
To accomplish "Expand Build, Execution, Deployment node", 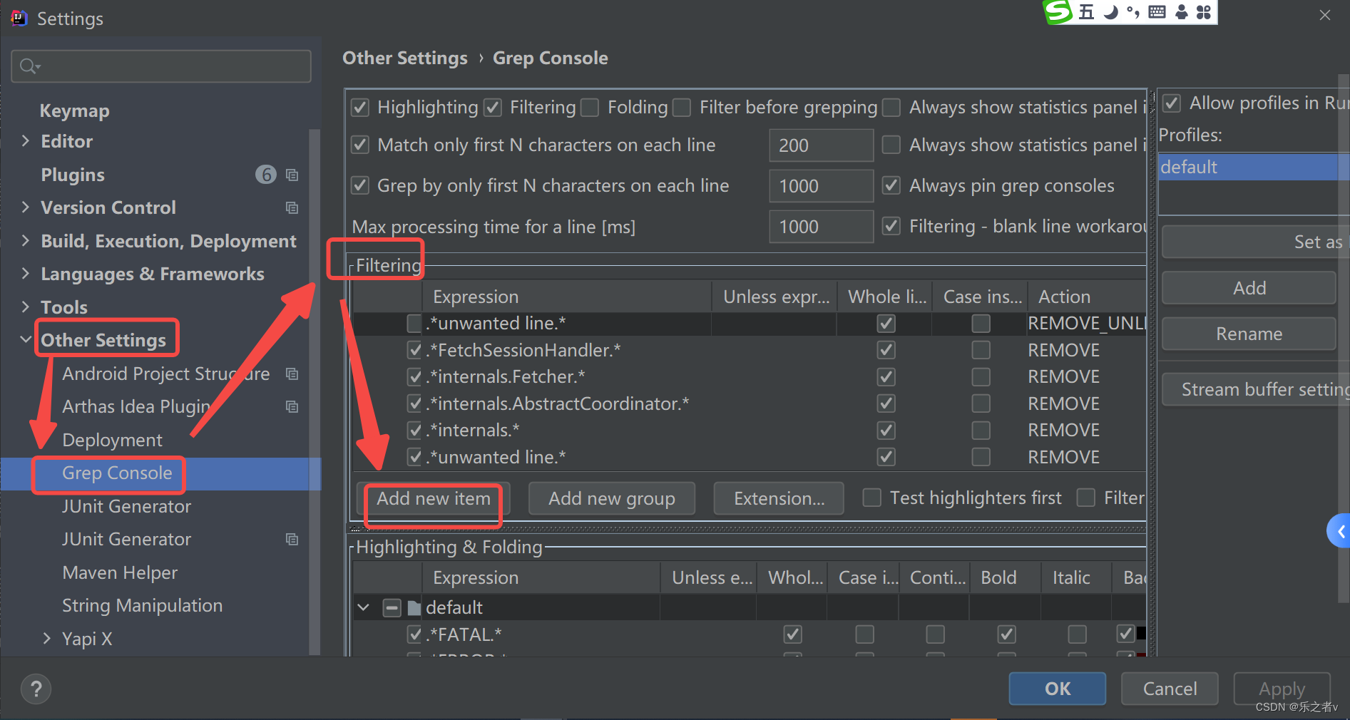I will 26,241.
